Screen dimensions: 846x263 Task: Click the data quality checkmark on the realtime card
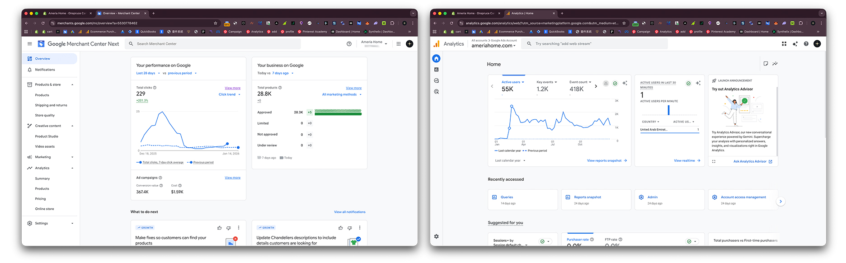pyautogui.click(x=688, y=83)
